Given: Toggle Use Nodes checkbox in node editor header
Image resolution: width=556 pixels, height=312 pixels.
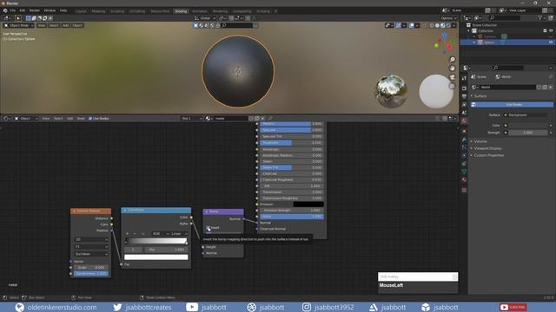Looking at the screenshot, I should (x=90, y=119).
